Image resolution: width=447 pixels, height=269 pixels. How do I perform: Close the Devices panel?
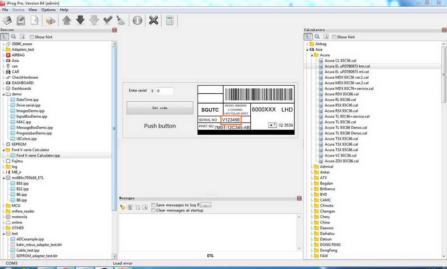pyautogui.click(x=114, y=30)
